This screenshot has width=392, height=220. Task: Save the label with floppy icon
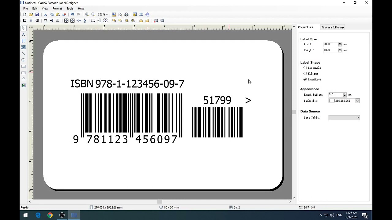click(37, 14)
